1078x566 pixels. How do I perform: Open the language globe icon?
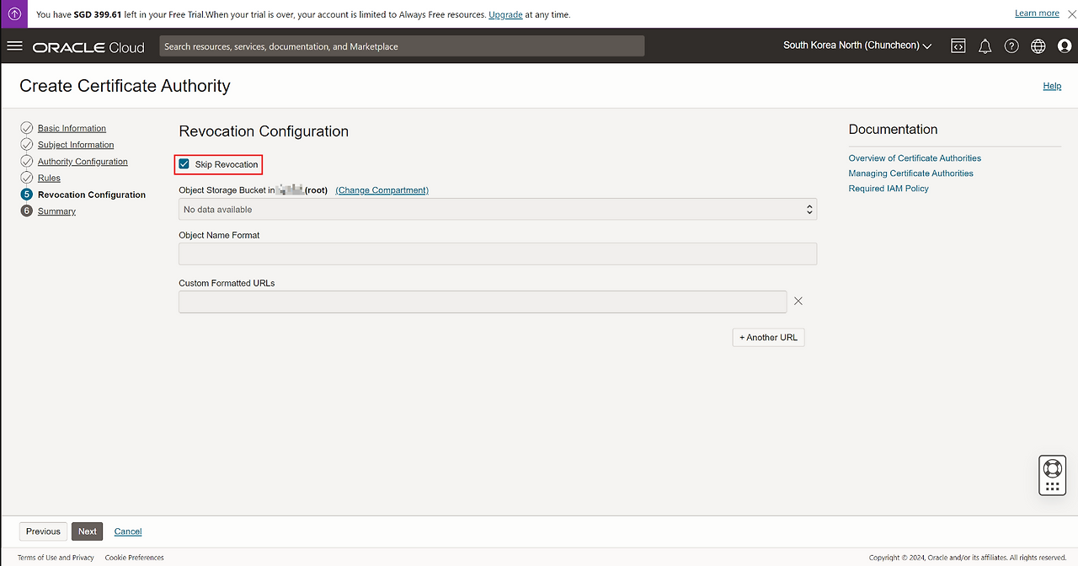(1038, 46)
